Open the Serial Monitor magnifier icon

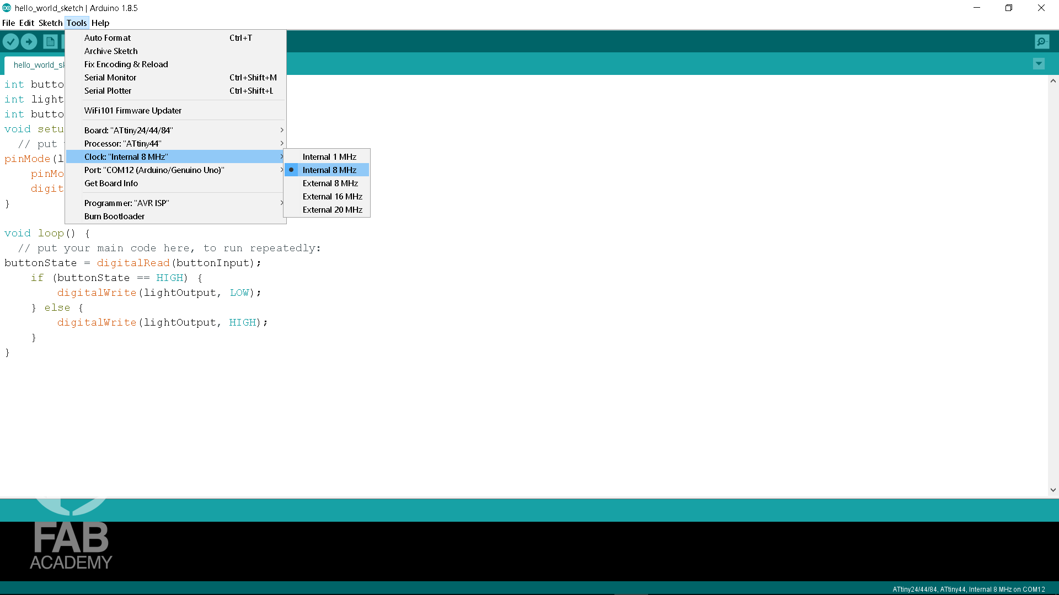point(1042,42)
